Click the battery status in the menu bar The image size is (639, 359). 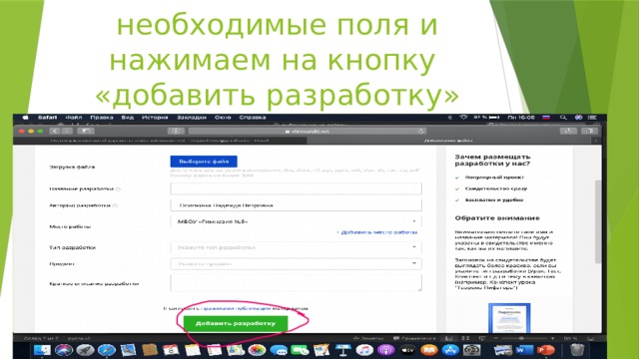click(x=487, y=118)
